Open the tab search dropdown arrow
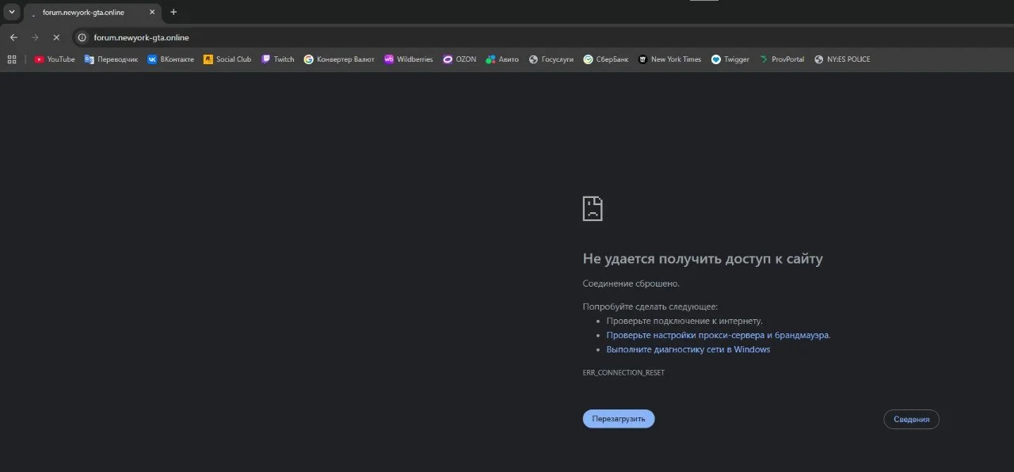Image resolution: width=1014 pixels, height=472 pixels. (x=12, y=12)
